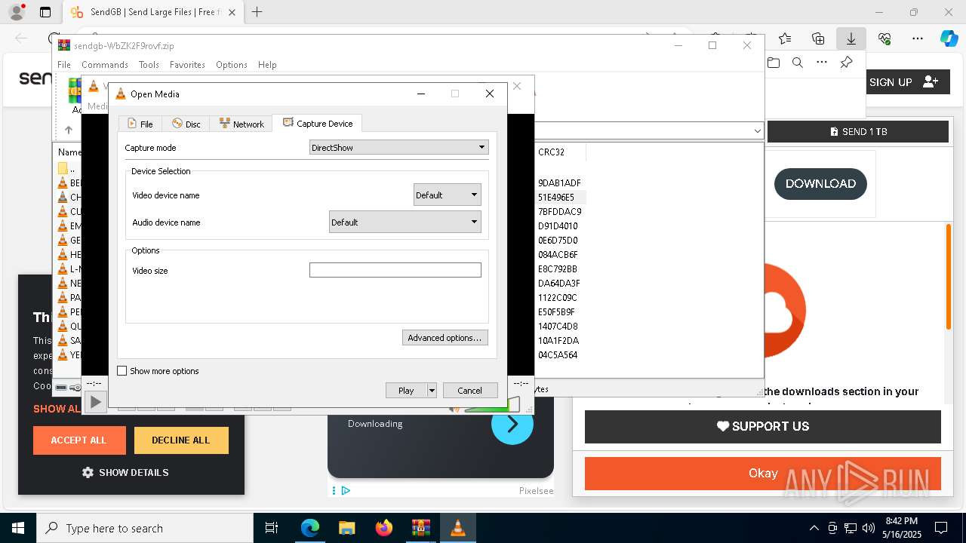
Task: Open WinRAR File menu
Action: point(64,65)
